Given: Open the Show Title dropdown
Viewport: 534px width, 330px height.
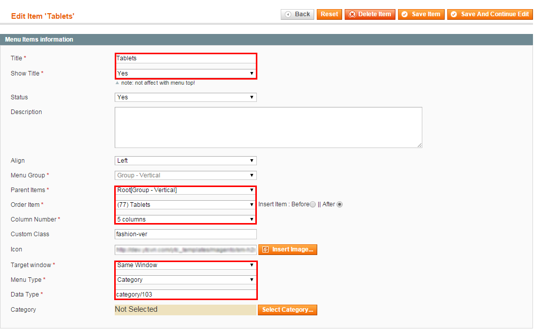Looking at the screenshot, I should 186,74.
